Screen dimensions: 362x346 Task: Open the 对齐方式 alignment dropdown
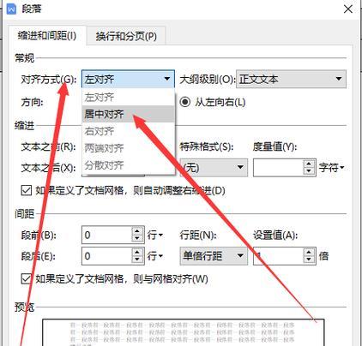pos(128,79)
